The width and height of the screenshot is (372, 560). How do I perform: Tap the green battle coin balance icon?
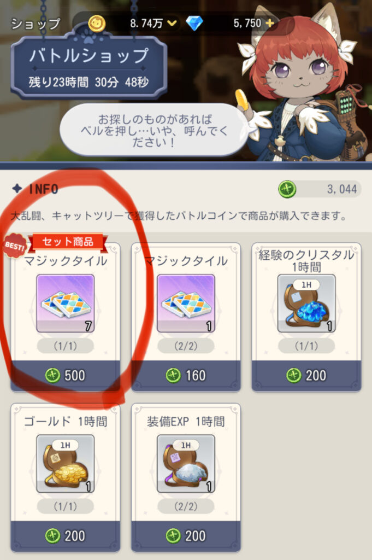pyautogui.click(x=287, y=189)
